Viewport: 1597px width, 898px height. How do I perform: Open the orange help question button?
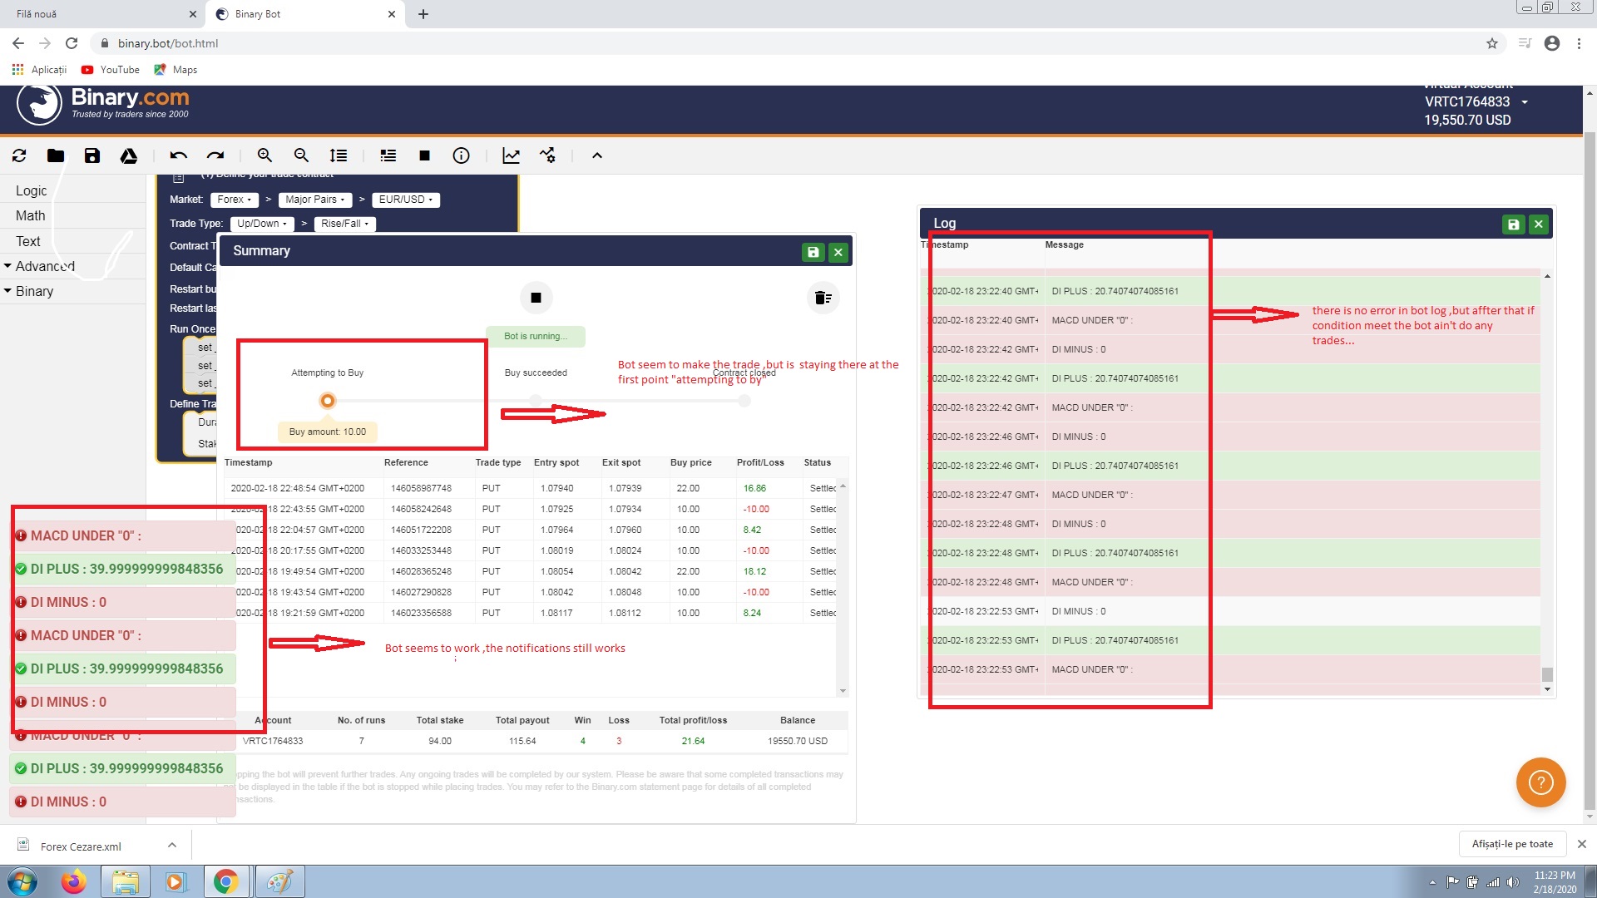click(1540, 782)
